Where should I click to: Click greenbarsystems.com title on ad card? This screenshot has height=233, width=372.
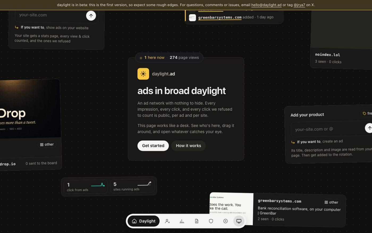point(280,201)
